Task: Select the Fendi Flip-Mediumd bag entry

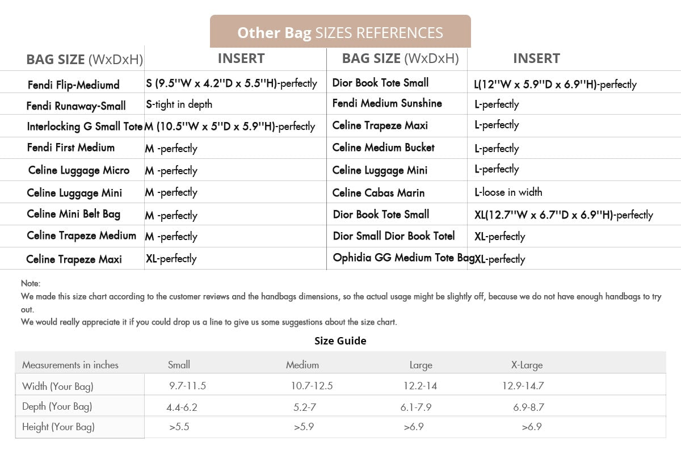Action: tap(74, 85)
